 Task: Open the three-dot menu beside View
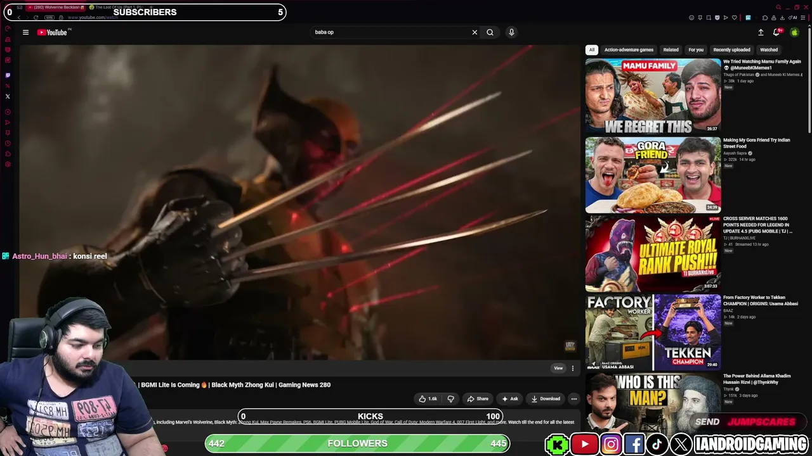coord(572,368)
